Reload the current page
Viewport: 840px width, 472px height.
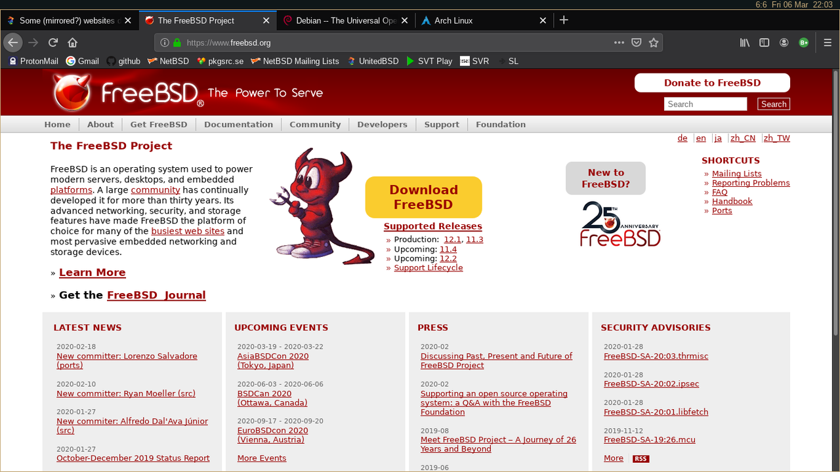click(x=53, y=43)
